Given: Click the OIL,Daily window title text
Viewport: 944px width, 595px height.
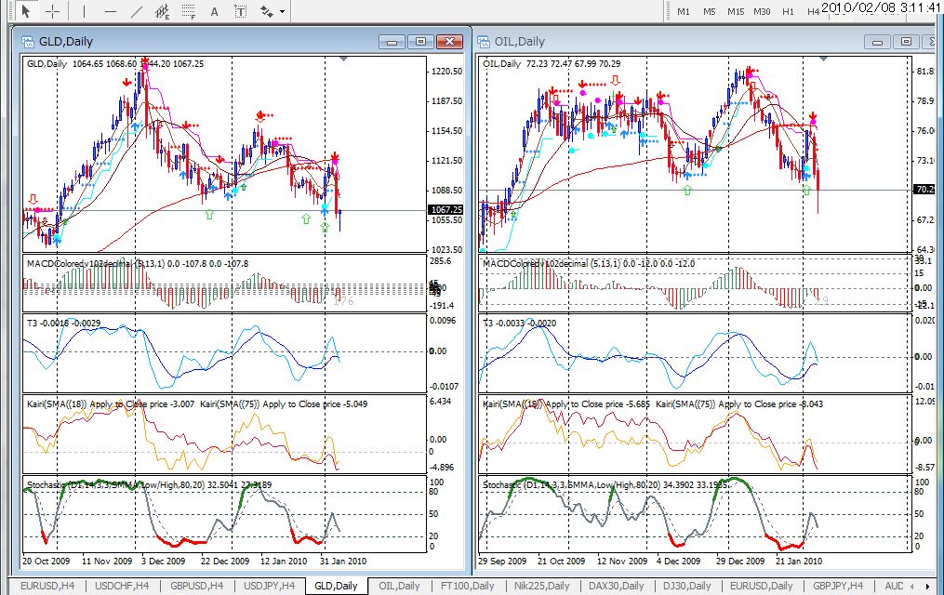Looking at the screenshot, I should click(x=520, y=42).
